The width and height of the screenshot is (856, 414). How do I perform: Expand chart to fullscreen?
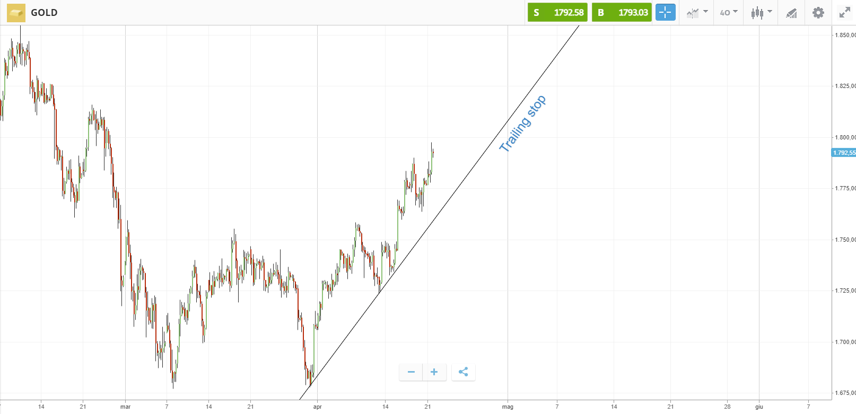844,12
